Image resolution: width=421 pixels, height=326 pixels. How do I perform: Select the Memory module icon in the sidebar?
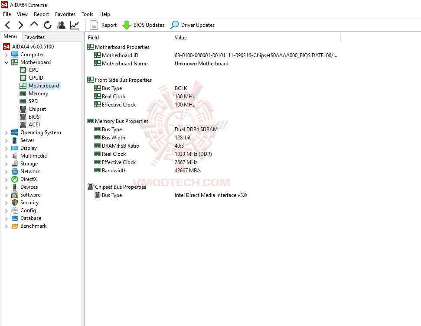(23, 93)
